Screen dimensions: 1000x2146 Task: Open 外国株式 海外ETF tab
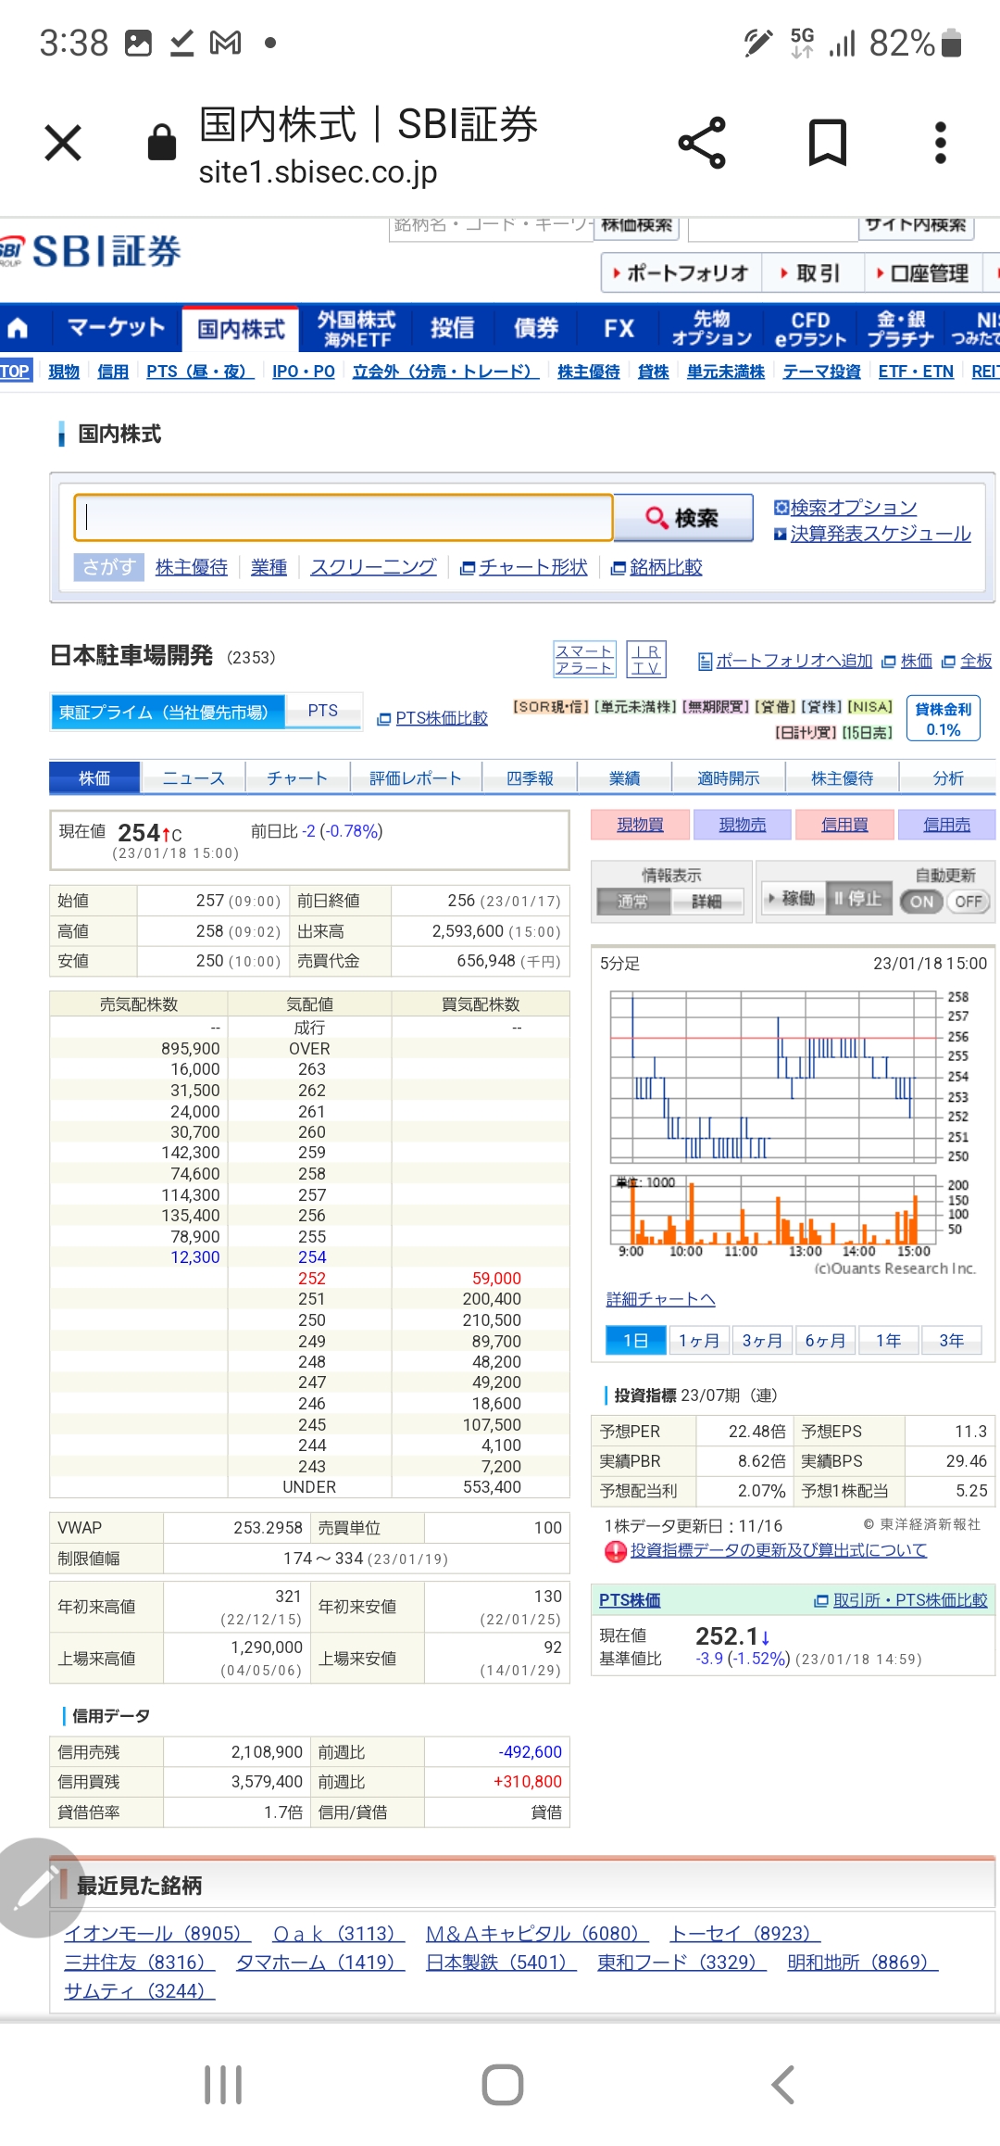click(x=356, y=329)
